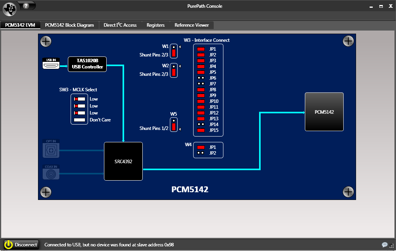Viewport: 396px width, 251px height.
Task: Toggle W3 jumper JP1
Action: click(x=201, y=49)
